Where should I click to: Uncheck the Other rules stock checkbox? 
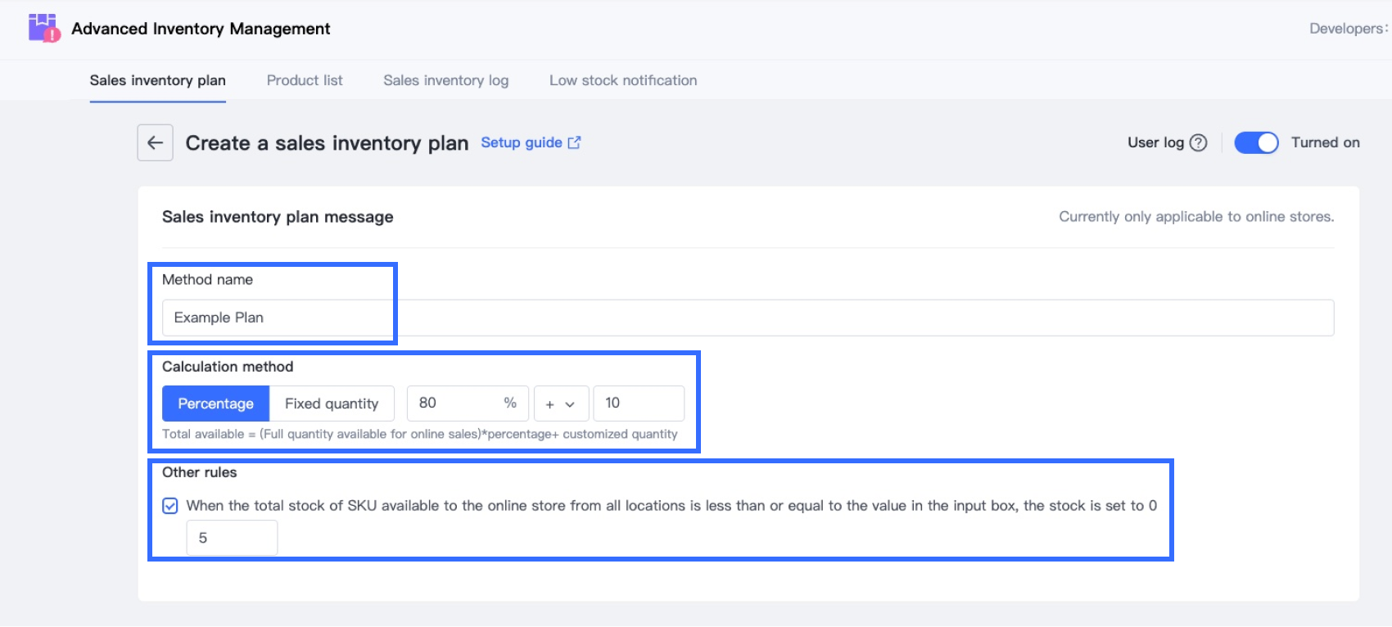tap(170, 506)
